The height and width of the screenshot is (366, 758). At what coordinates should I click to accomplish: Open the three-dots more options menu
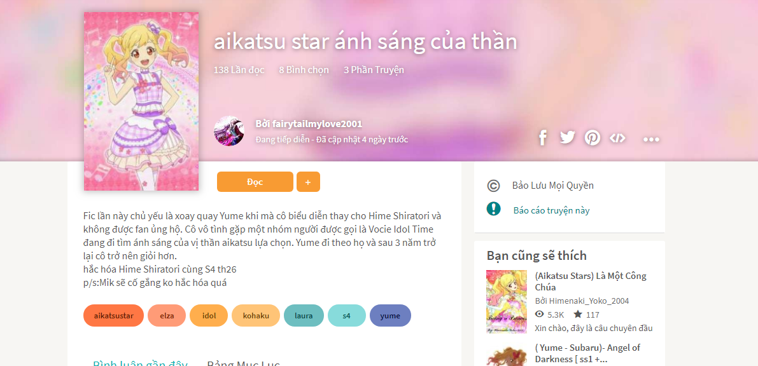pyautogui.click(x=651, y=139)
